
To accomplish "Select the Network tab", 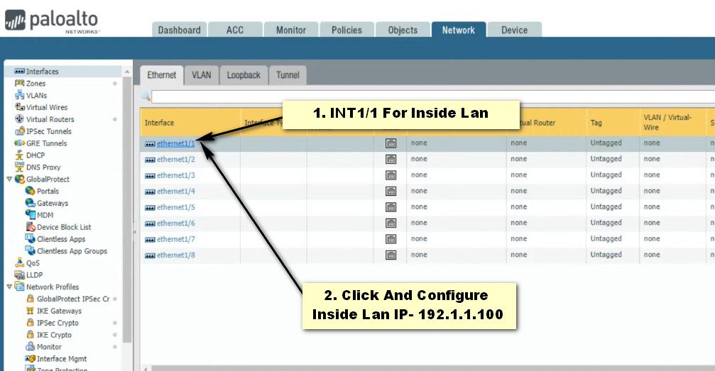I will click(458, 30).
